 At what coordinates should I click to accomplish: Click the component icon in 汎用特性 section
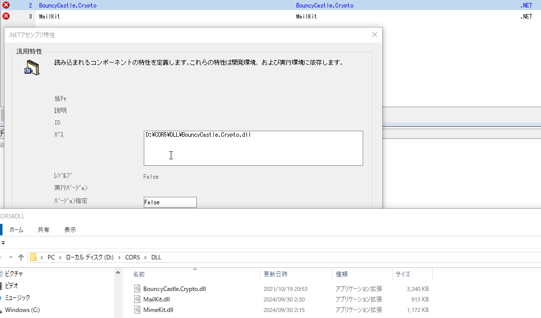pyautogui.click(x=32, y=68)
